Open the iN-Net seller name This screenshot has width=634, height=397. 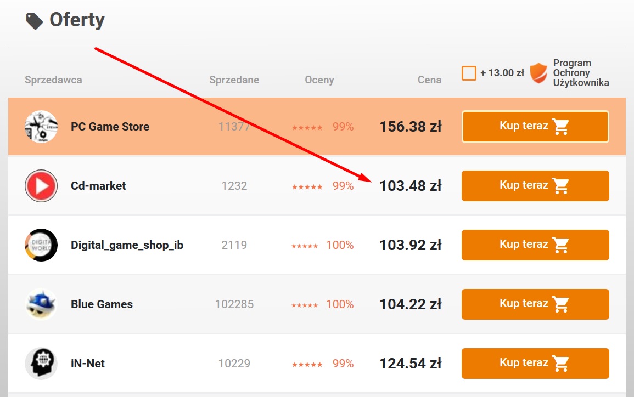tap(88, 364)
